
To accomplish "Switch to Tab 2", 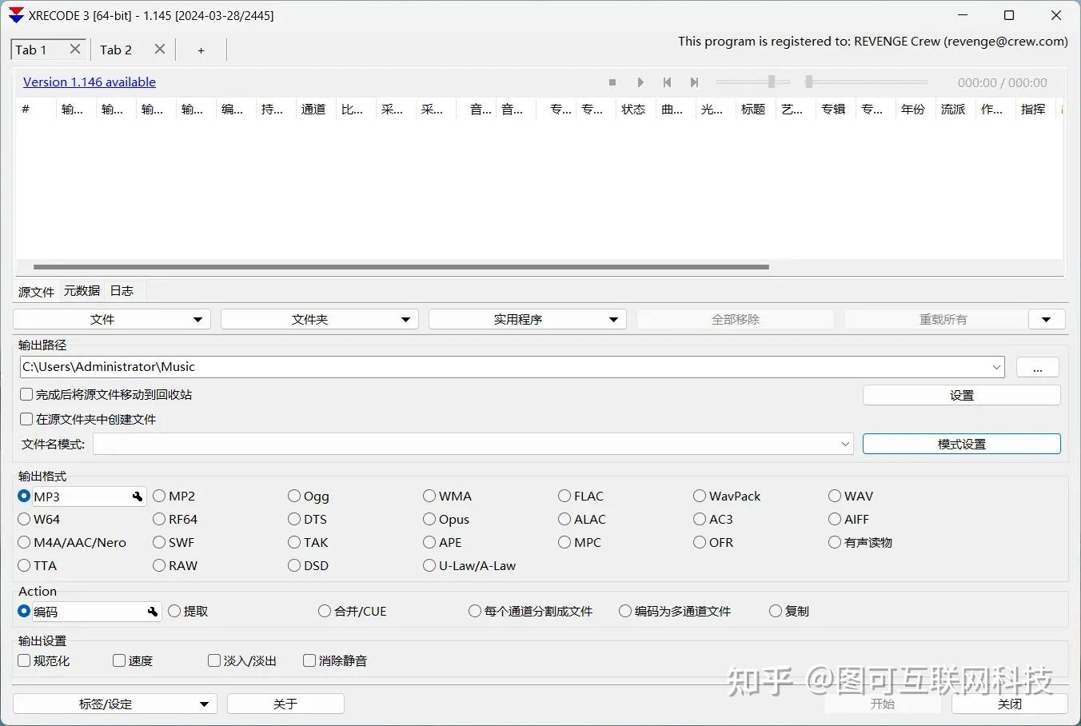I will pyautogui.click(x=116, y=50).
